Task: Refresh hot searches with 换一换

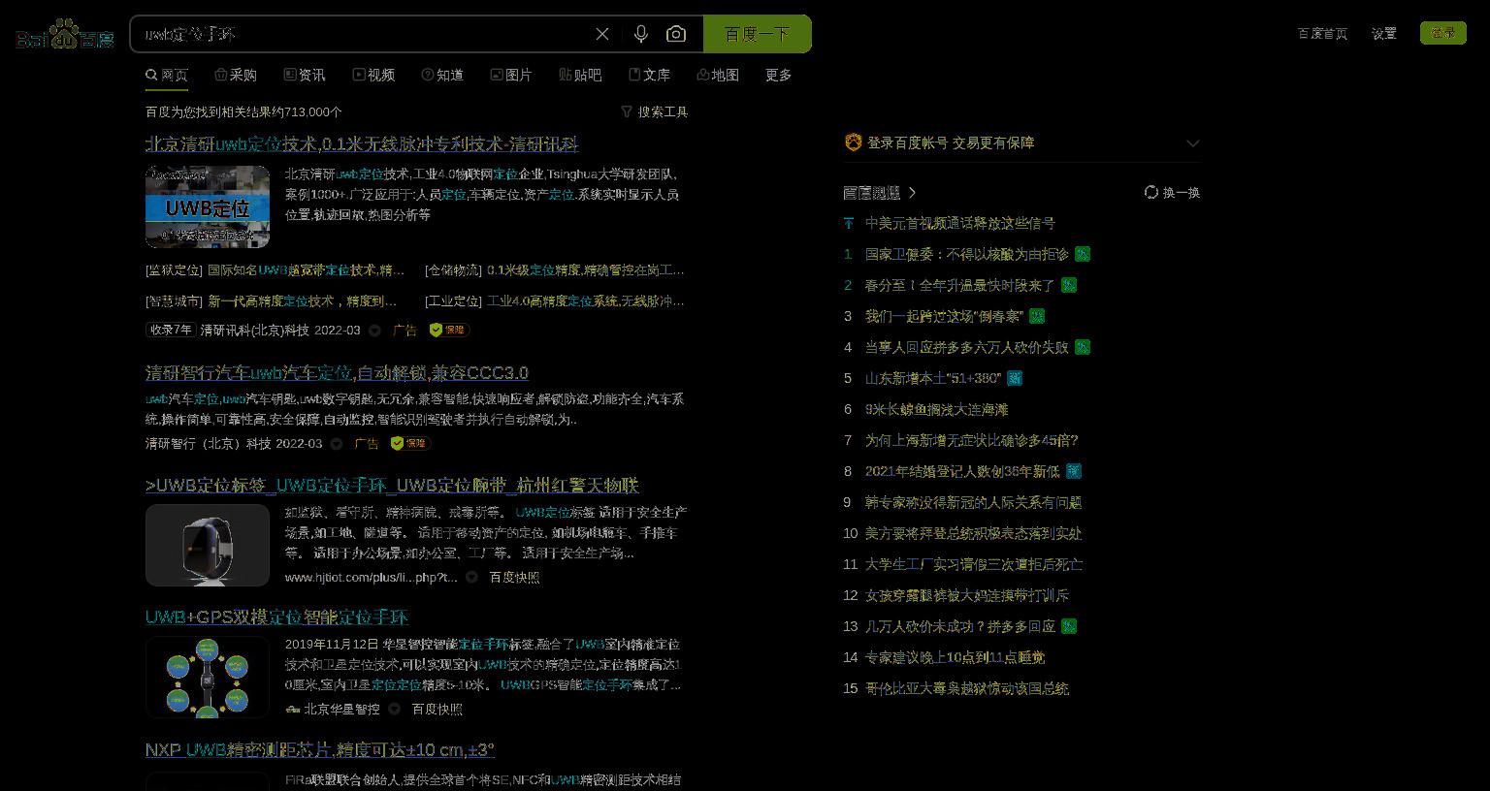Action: tap(1173, 192)
